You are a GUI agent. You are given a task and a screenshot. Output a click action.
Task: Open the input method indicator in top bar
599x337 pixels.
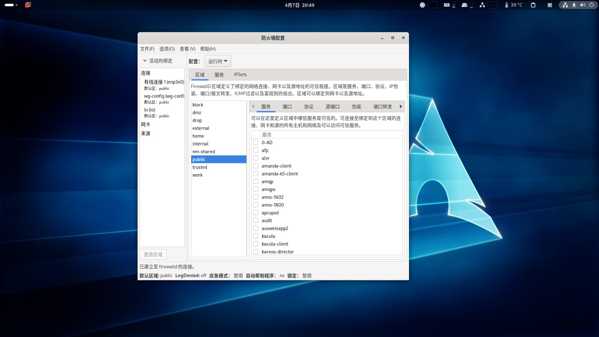point(549,5)
